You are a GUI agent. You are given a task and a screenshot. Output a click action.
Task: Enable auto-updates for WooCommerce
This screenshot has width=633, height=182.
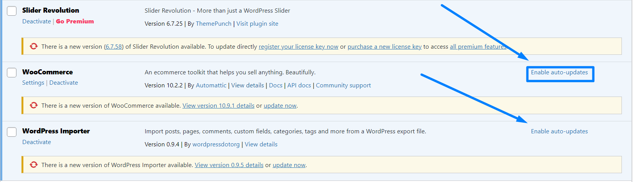(559, 72)
